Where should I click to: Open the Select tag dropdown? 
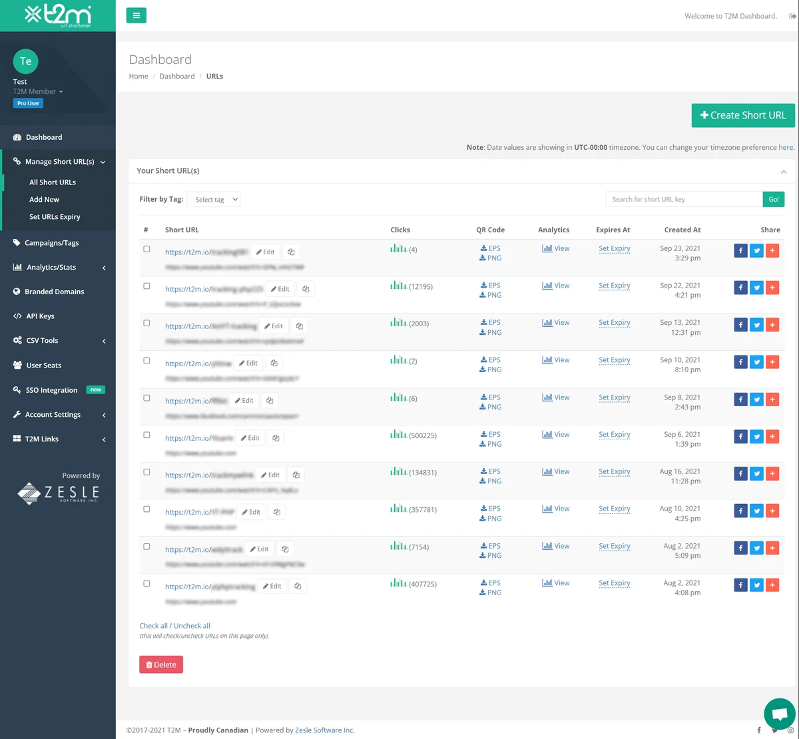click(x=213, y=199)
